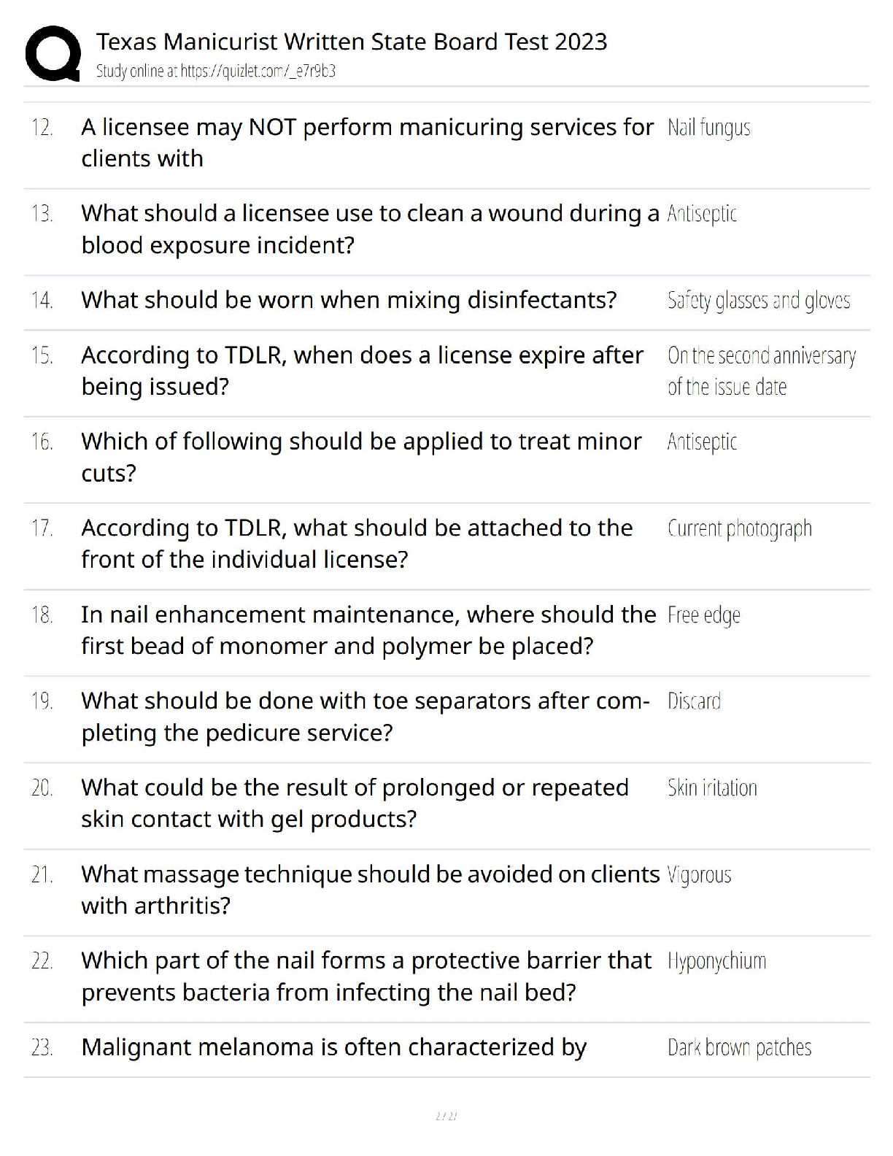Click the 'Antiseptic' answer for question 16

click(702, 442)
